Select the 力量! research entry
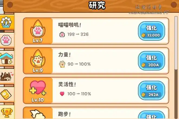This screenshot has width=179, height=119. [96, 61]
